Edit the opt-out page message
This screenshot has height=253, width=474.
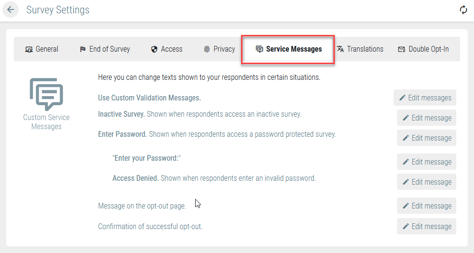pos(427,206)
